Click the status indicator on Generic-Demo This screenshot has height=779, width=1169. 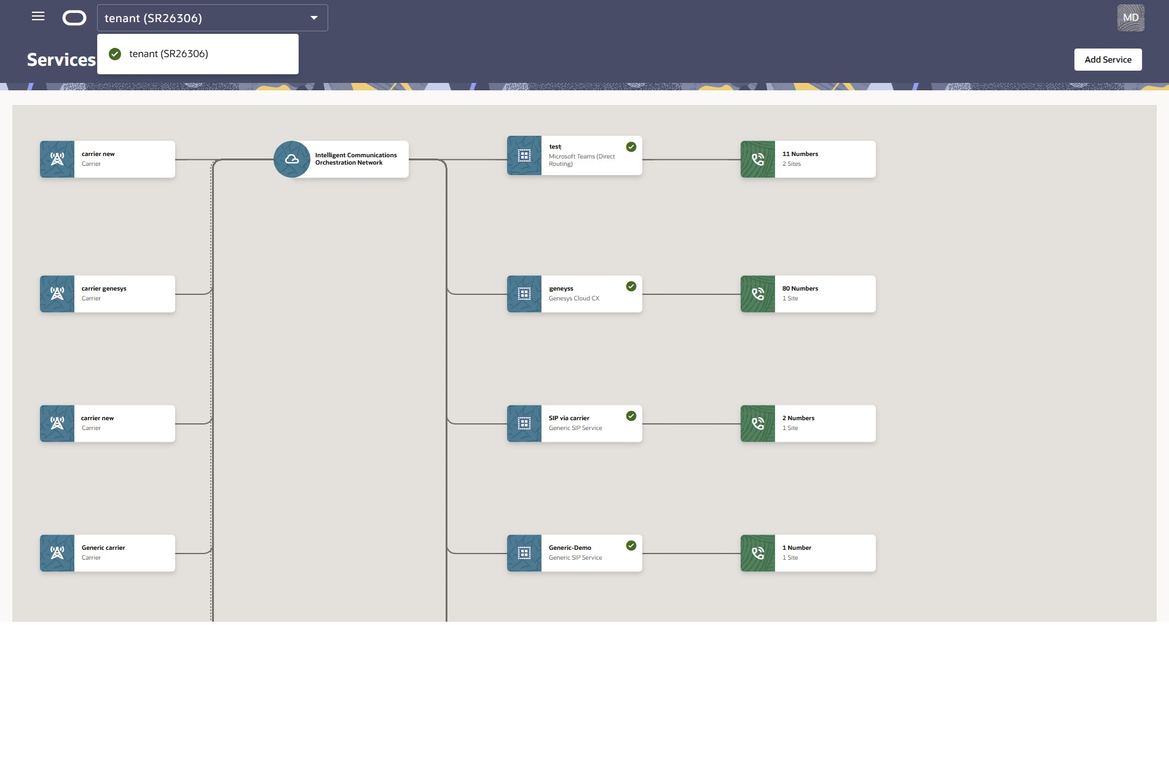(631, 546)
